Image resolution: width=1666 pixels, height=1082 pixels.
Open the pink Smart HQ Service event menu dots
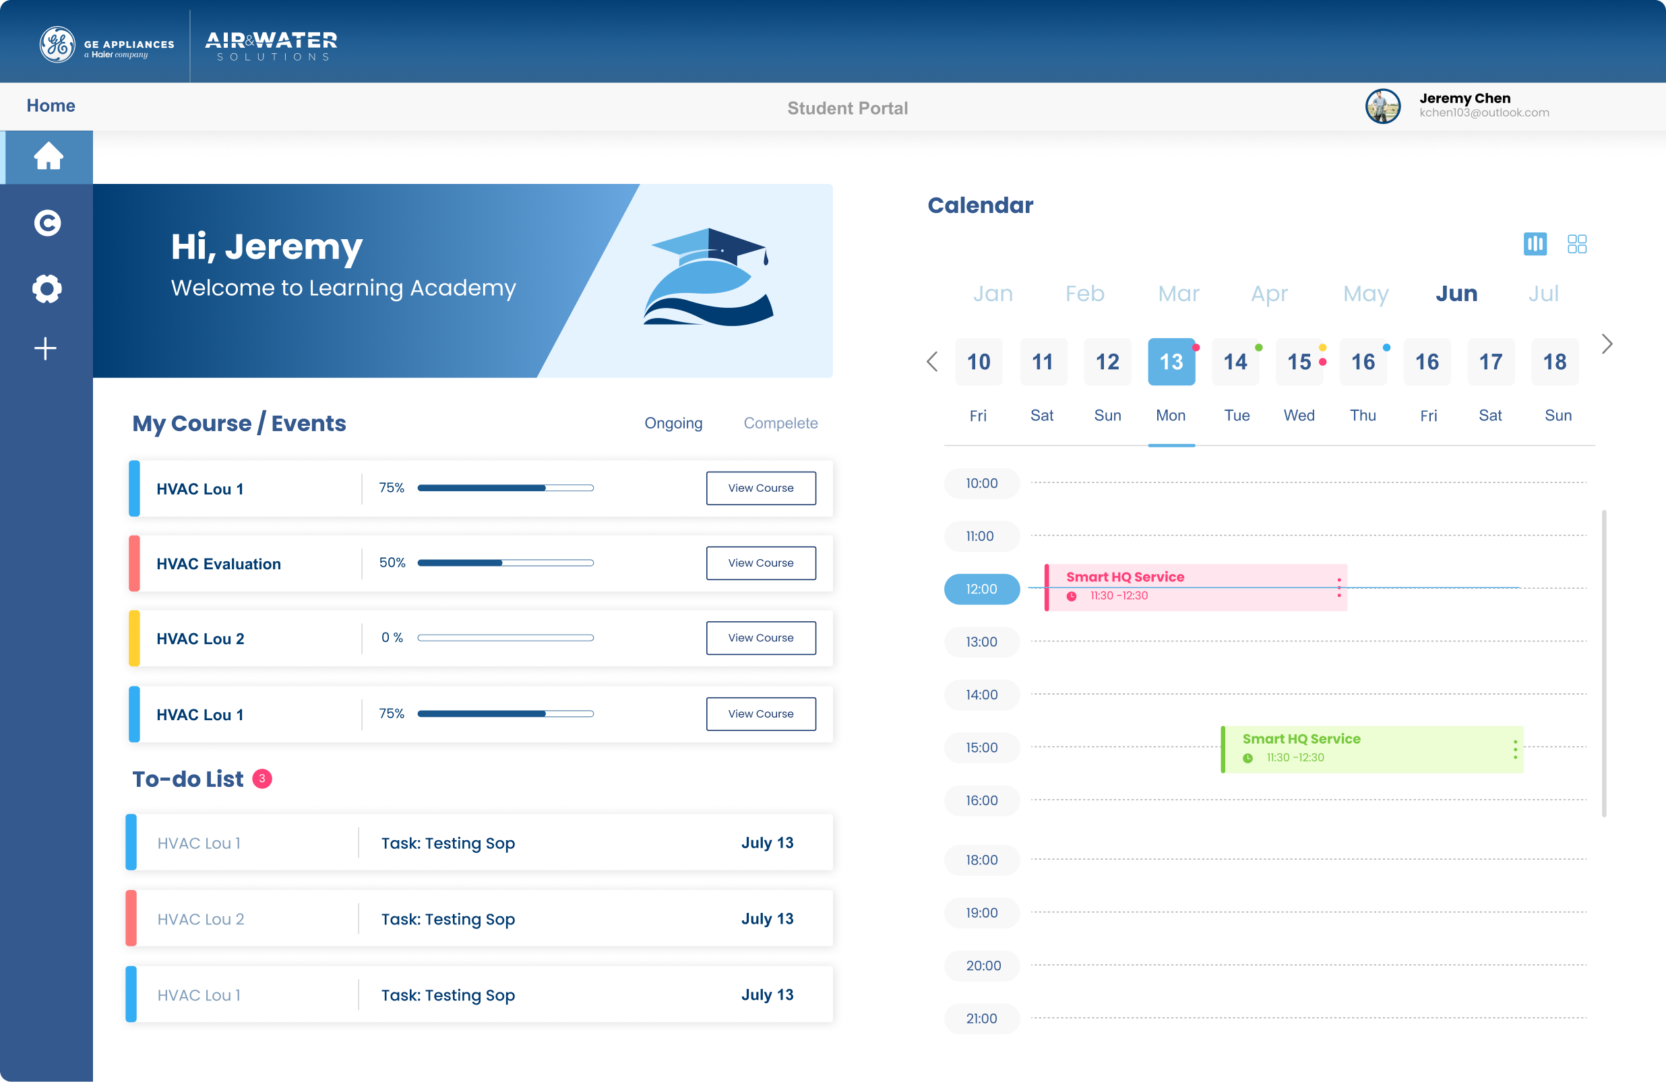point(1338,587)
